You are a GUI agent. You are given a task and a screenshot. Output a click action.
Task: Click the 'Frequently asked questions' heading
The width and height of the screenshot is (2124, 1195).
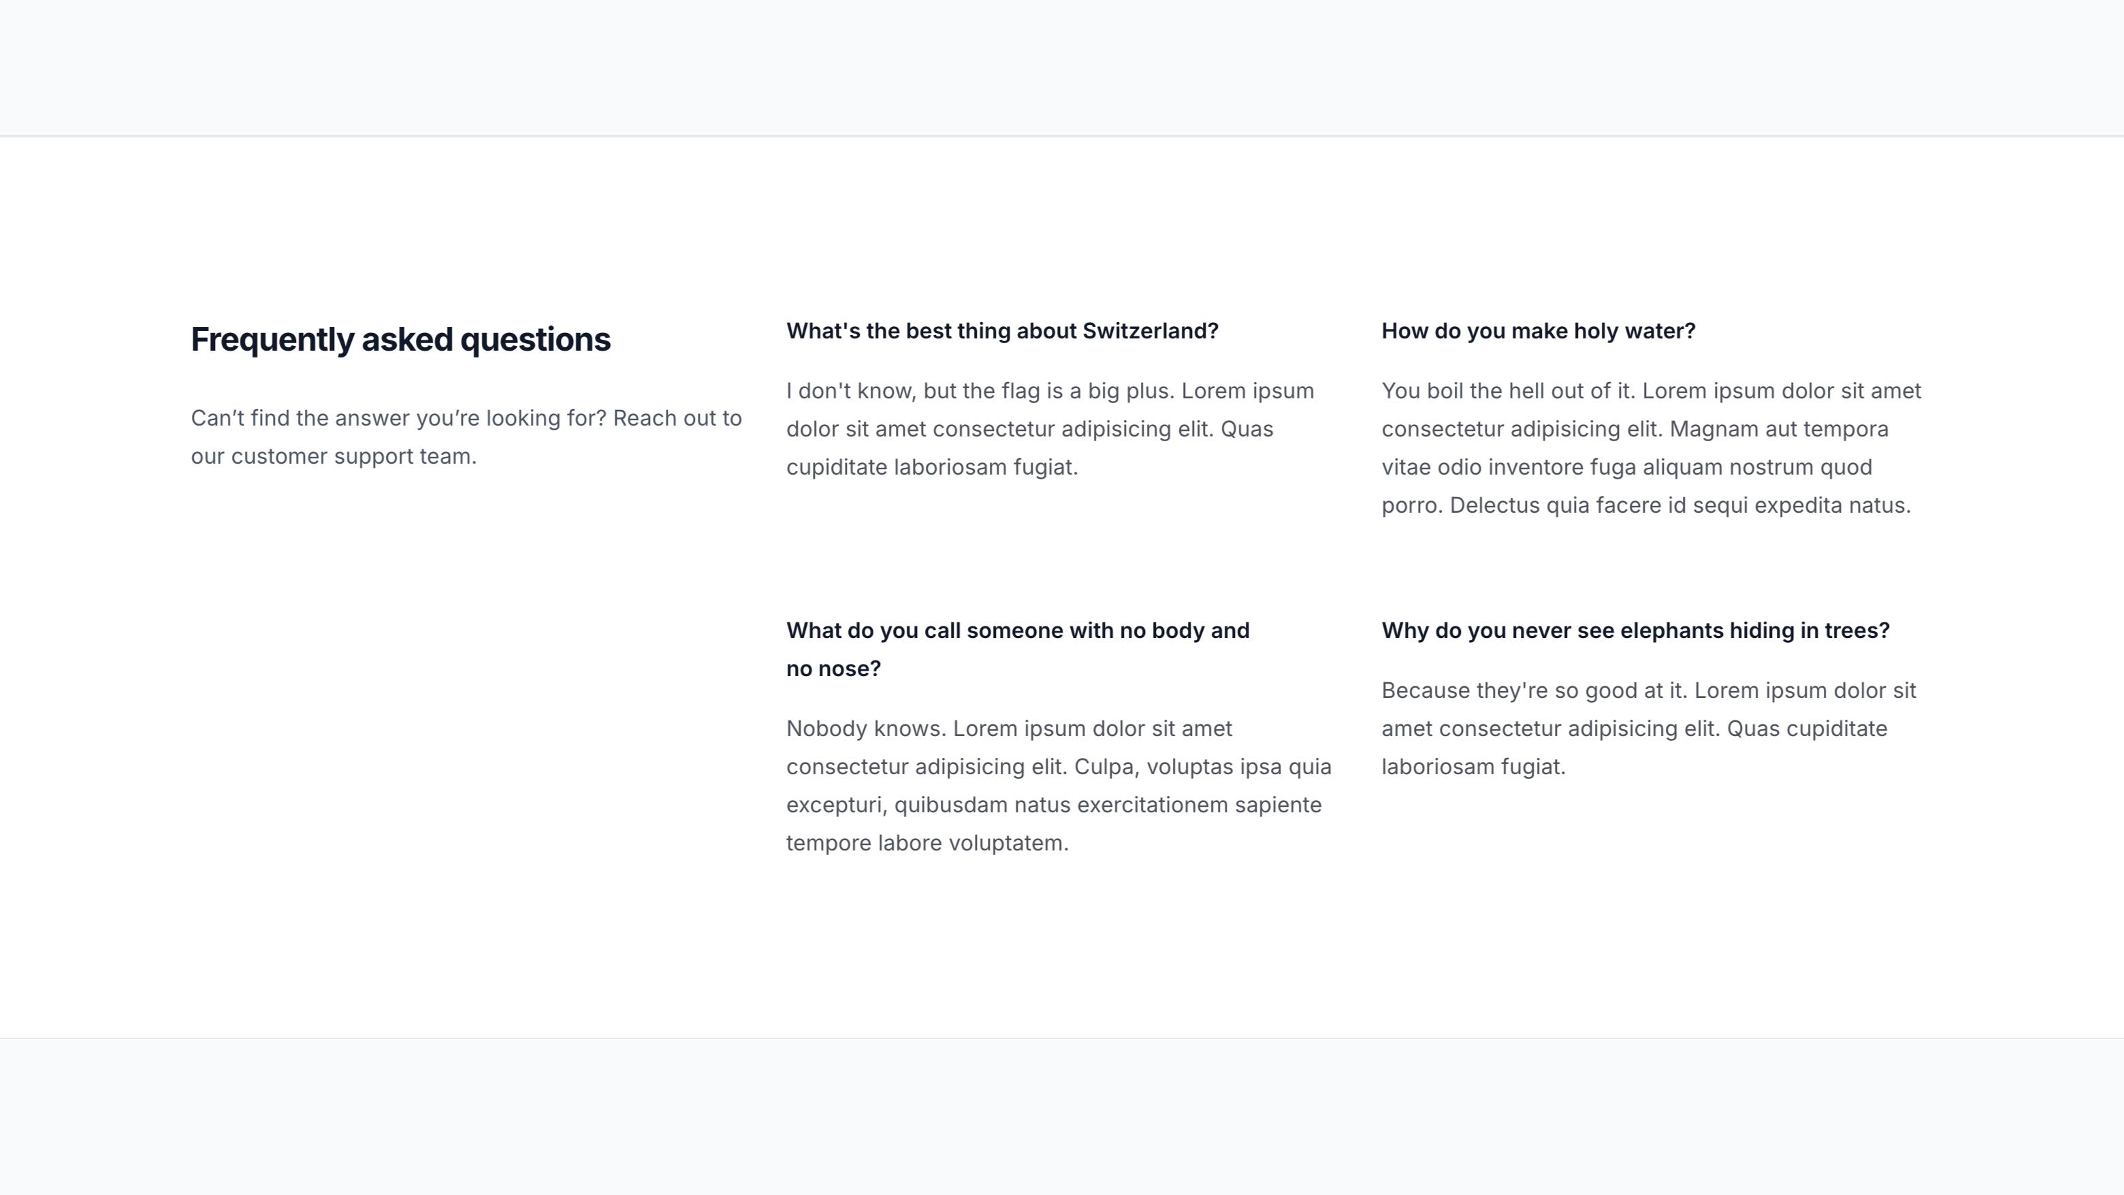click(401, 340)
